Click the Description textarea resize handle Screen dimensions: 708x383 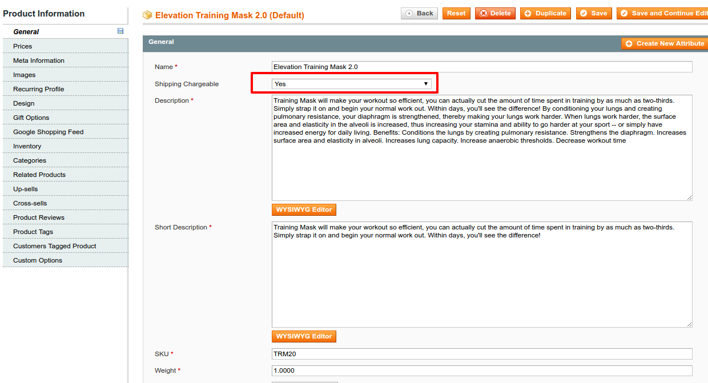[x=689, y=197]
